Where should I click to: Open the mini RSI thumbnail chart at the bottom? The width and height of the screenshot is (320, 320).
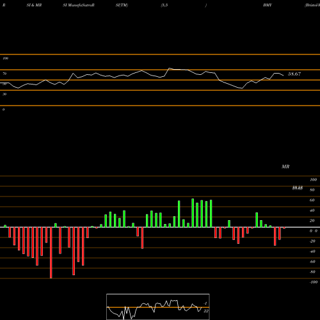(x=158, y=307)
